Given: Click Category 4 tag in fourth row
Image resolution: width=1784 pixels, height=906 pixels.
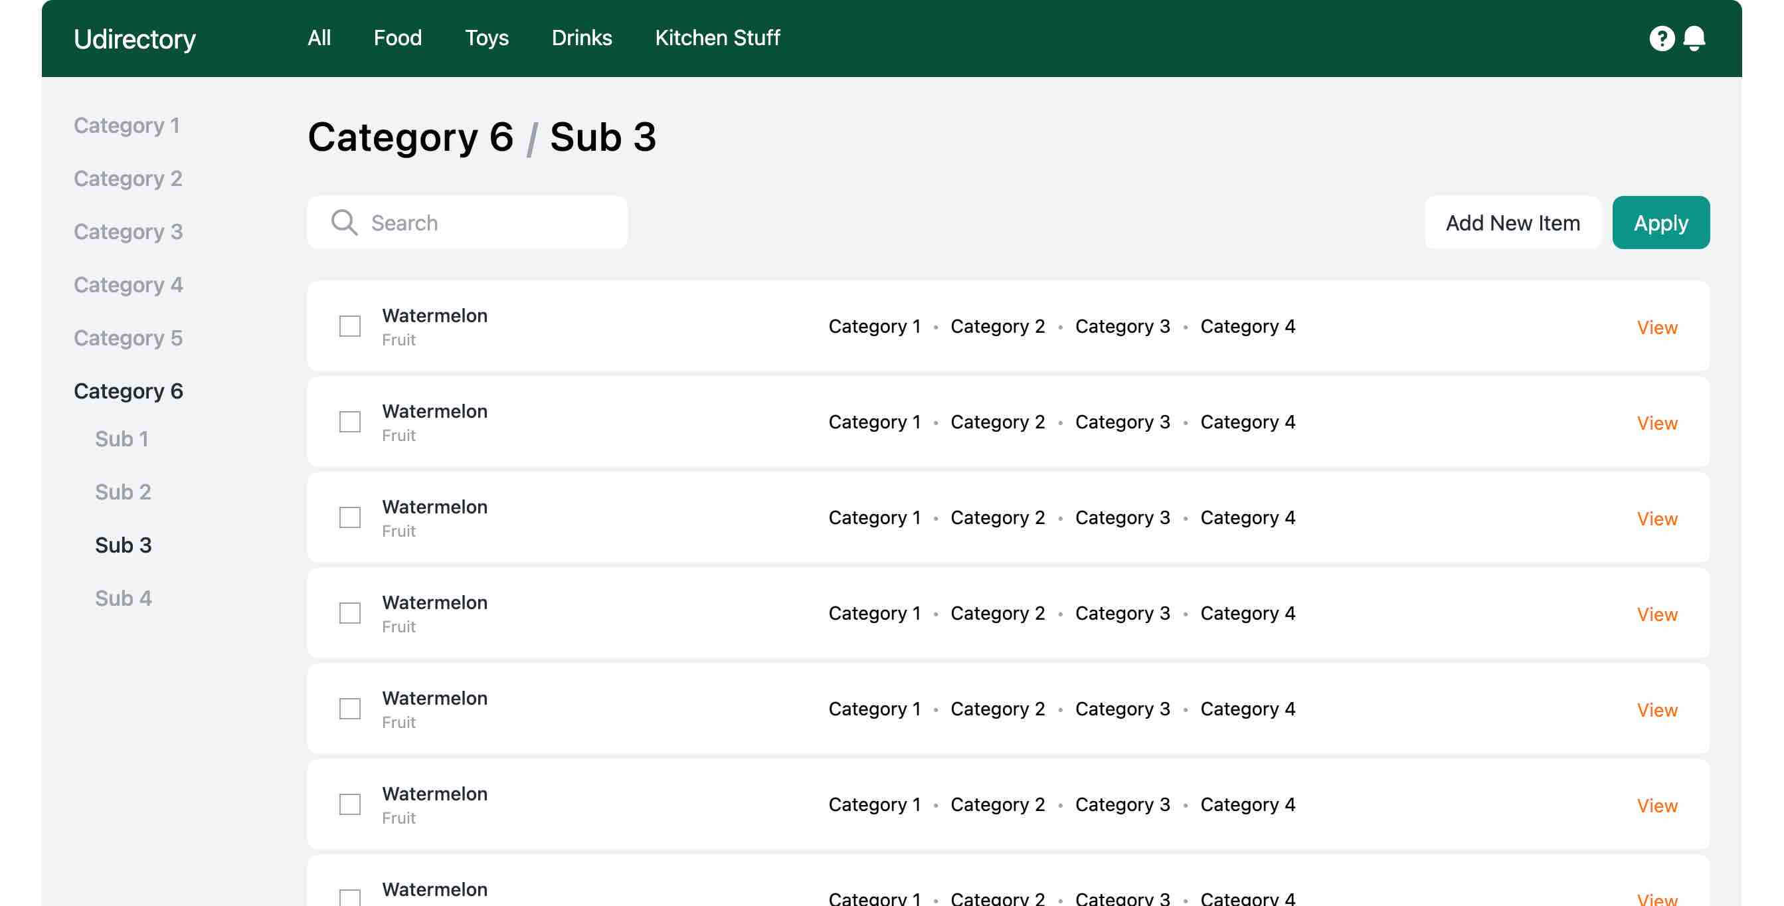Looking at the screenshot, I should [x=1248, y=613].
